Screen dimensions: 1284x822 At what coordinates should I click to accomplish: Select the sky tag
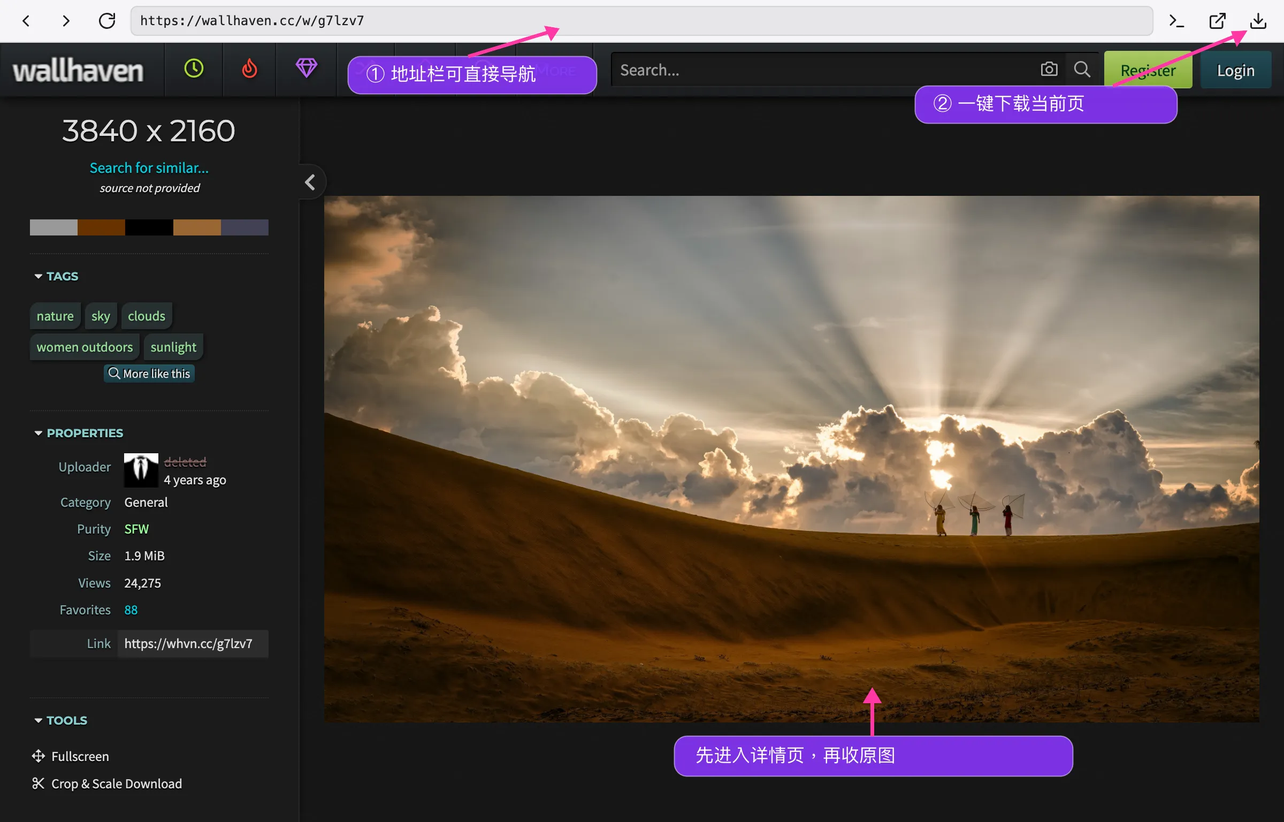101,316
